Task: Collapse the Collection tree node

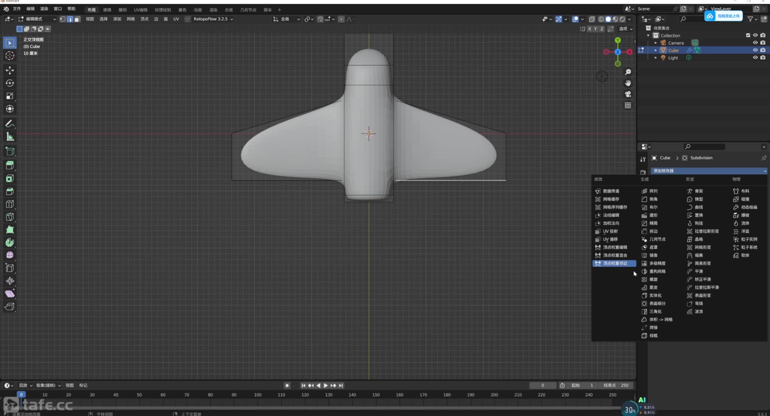Action: coord(648,35)
